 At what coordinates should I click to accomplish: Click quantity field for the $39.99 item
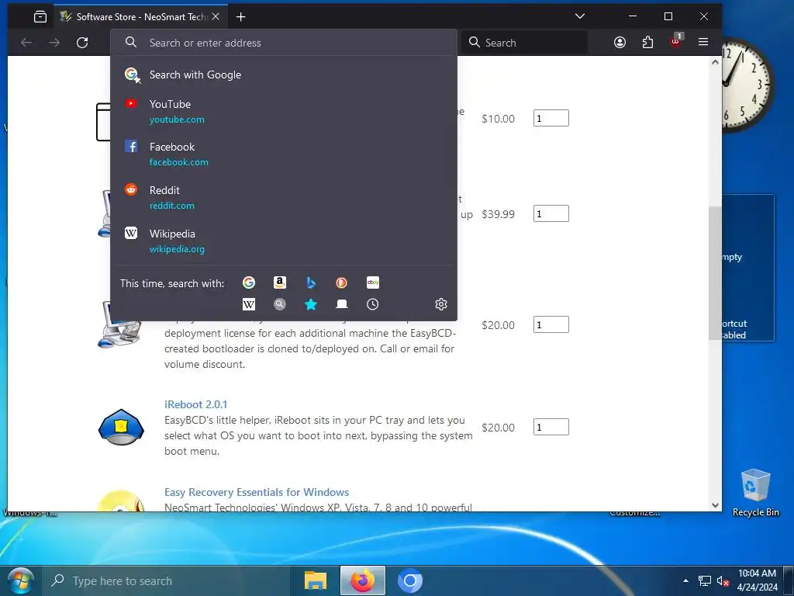tap(551, 213)
